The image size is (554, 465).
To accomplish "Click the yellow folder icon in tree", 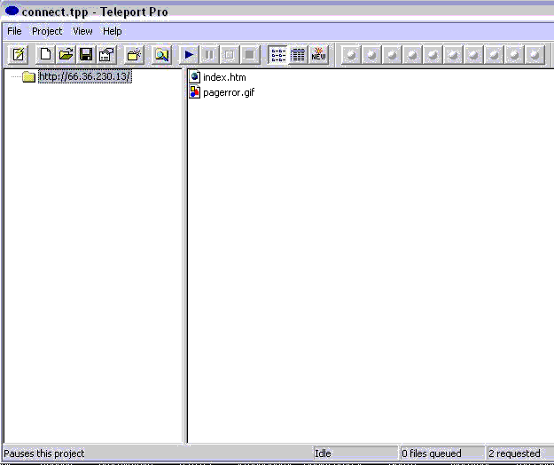I will pos(28,76).
